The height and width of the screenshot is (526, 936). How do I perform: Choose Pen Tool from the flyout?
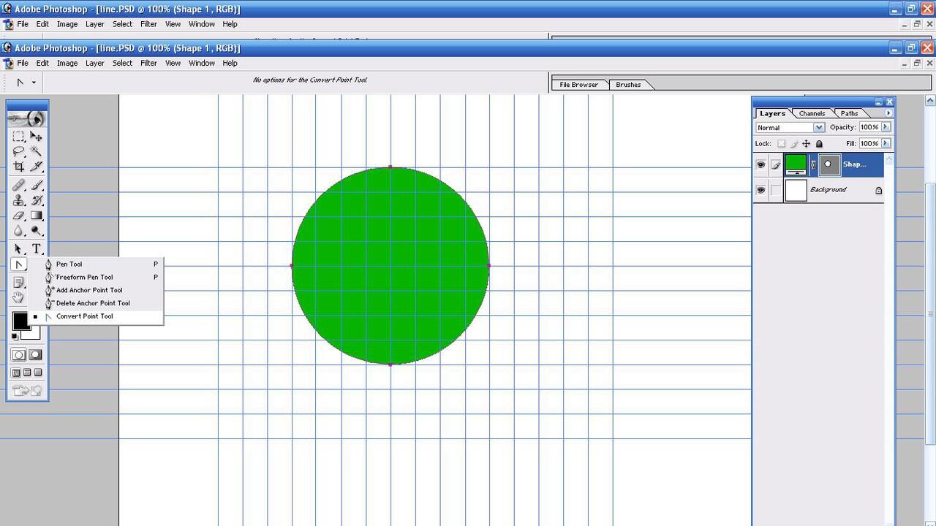(69, 264)
